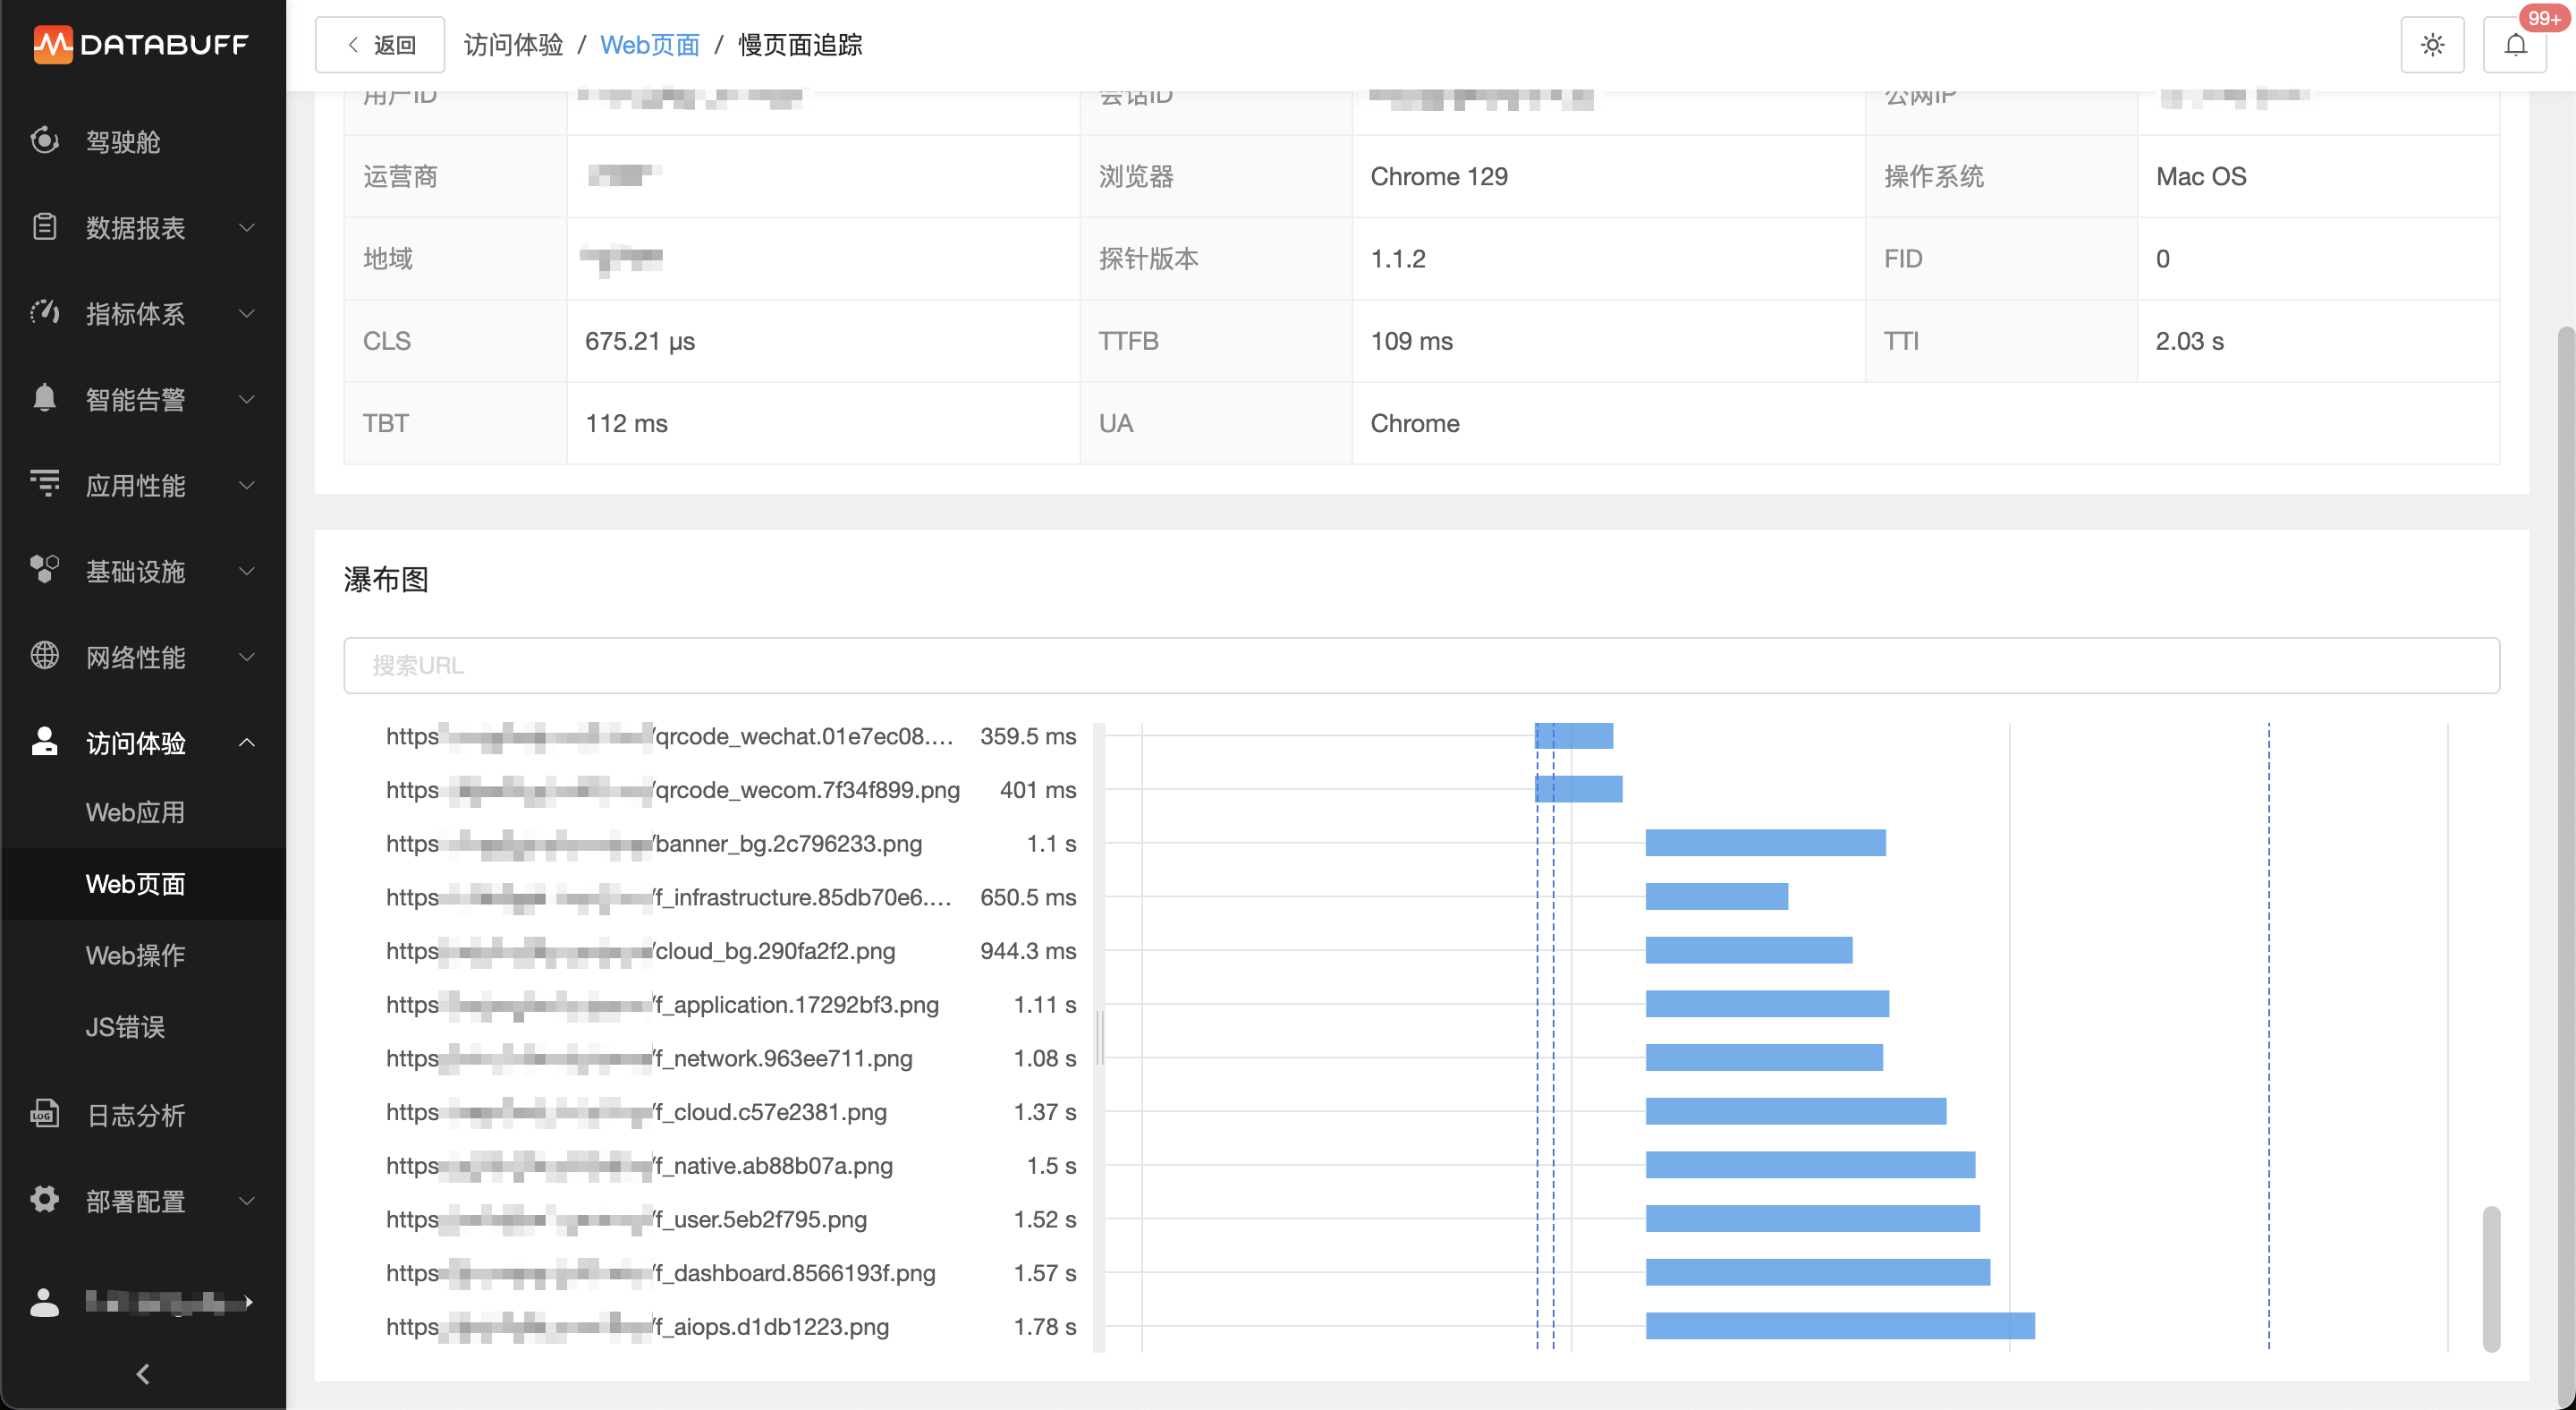The image size is (2576, 1410).
Task: Click the Mac OS value cell
Action: (2318, 176)
